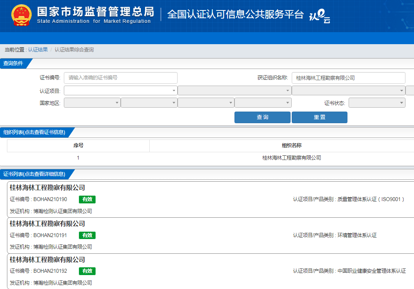Click the 组织名称 column header
Viewport: 414px width, 289px height.
pos(291,145)
